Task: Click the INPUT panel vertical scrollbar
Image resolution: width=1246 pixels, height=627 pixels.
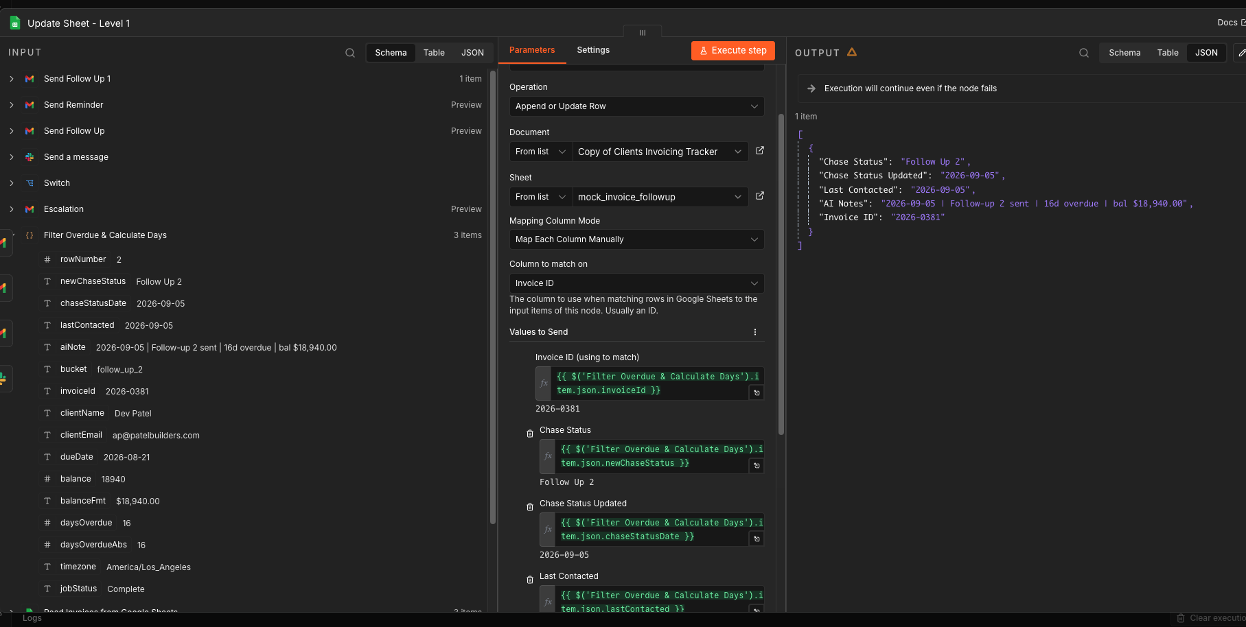Action: coord(492,296)
